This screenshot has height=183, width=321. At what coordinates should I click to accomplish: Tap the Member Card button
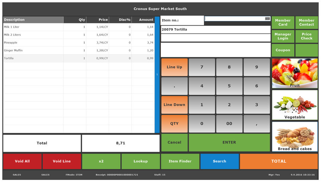coord(283,22)
